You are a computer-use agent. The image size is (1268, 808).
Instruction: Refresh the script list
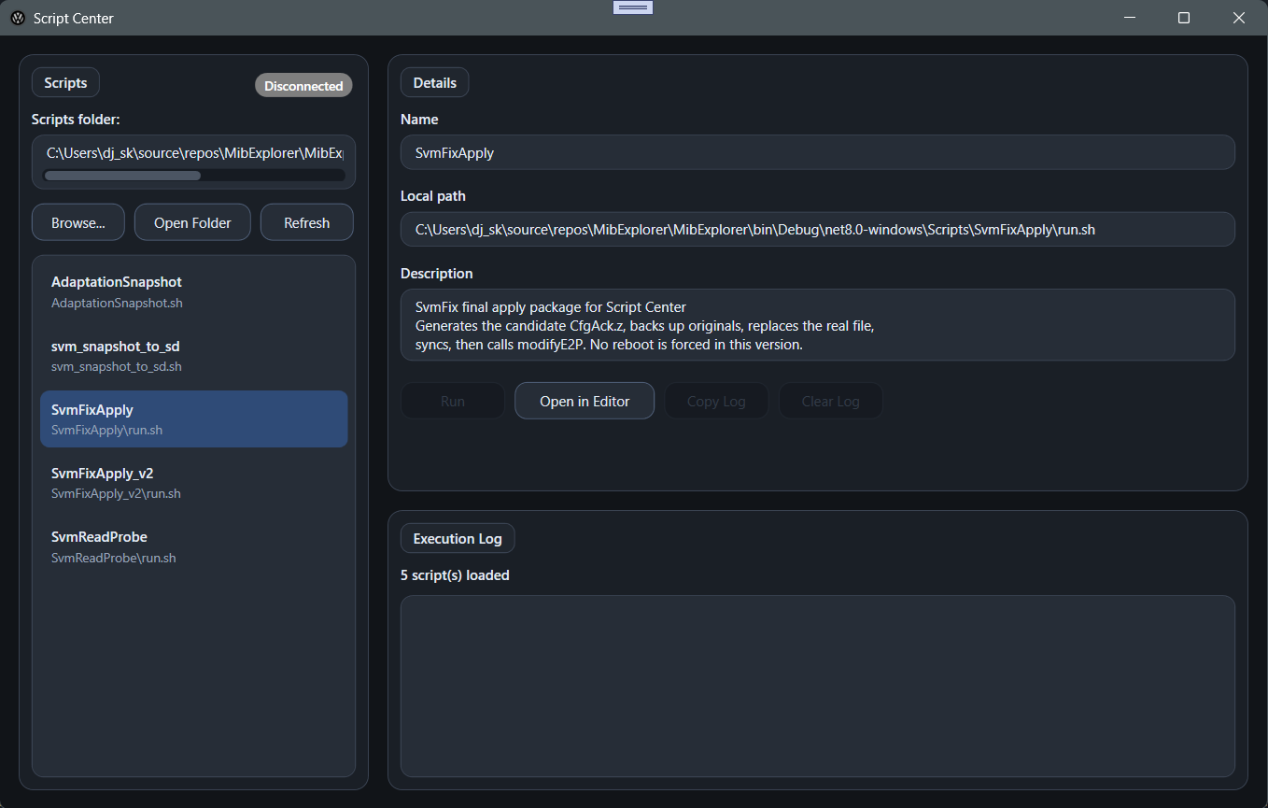pos(306,221)
